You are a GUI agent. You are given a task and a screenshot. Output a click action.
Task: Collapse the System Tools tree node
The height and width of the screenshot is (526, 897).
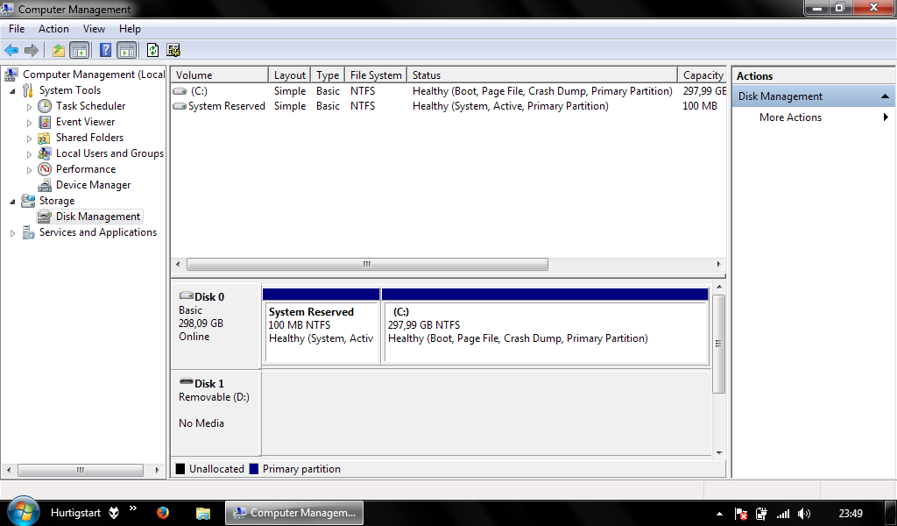(x=12, y=91)
